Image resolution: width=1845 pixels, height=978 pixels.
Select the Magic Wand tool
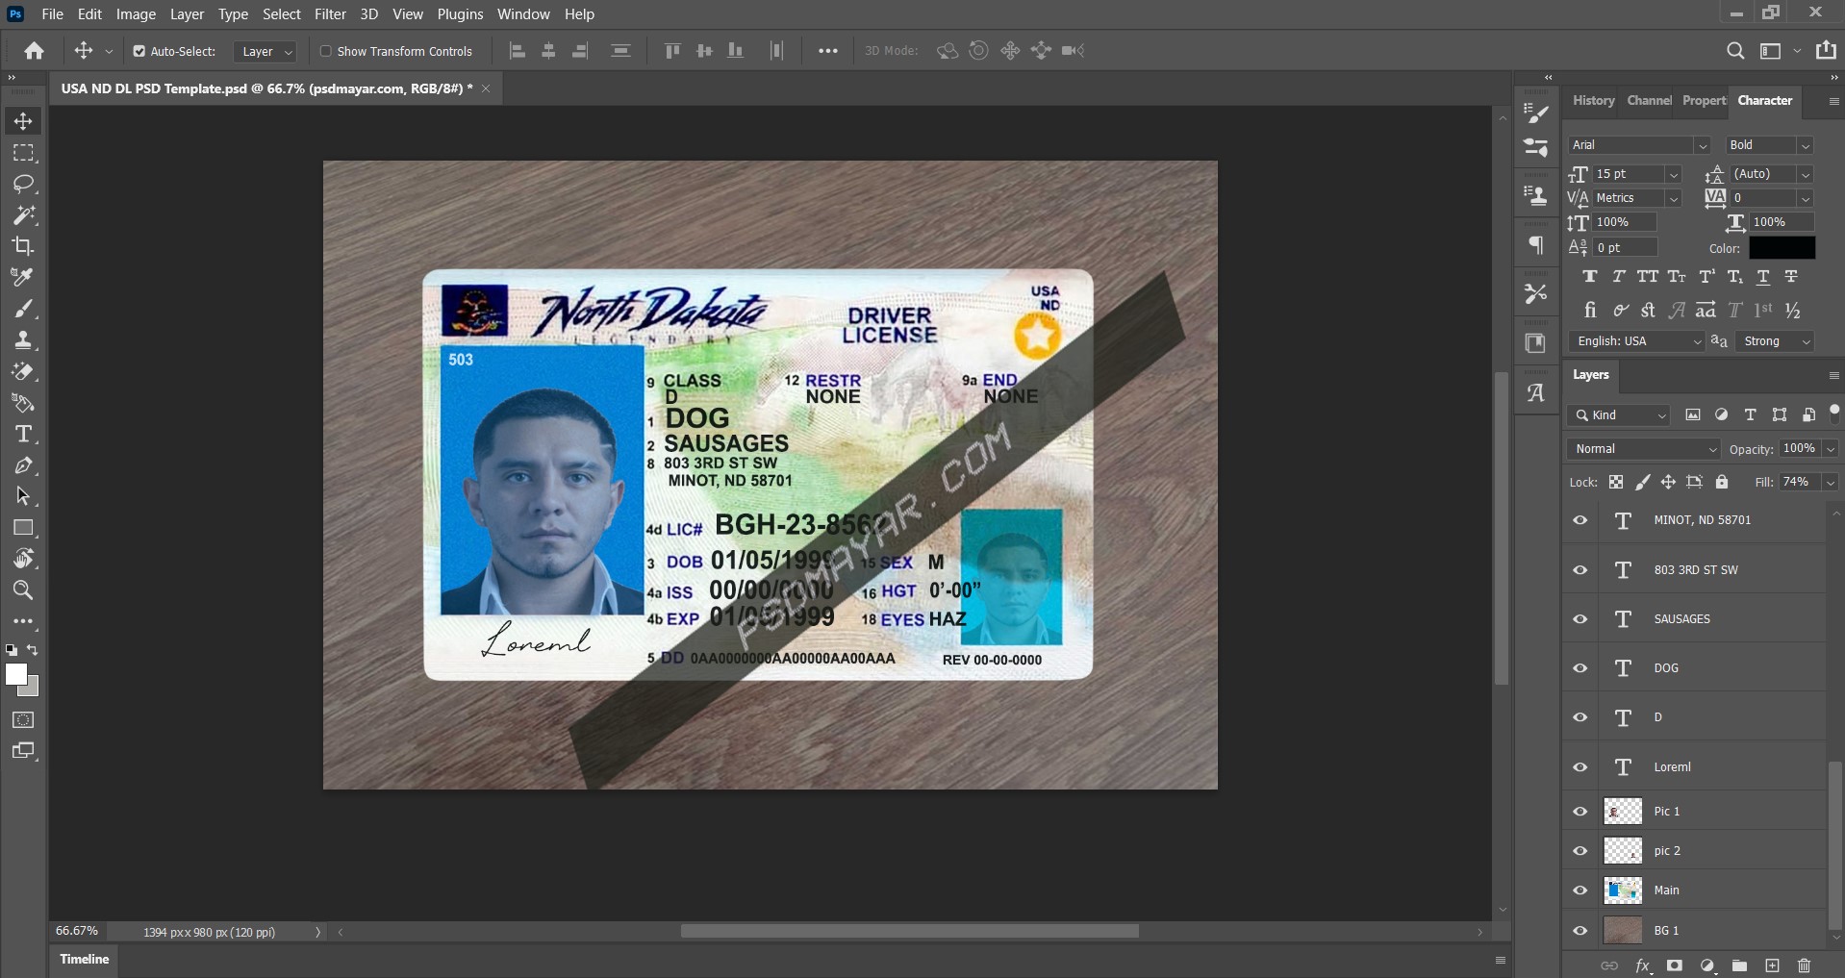point(23,214)
